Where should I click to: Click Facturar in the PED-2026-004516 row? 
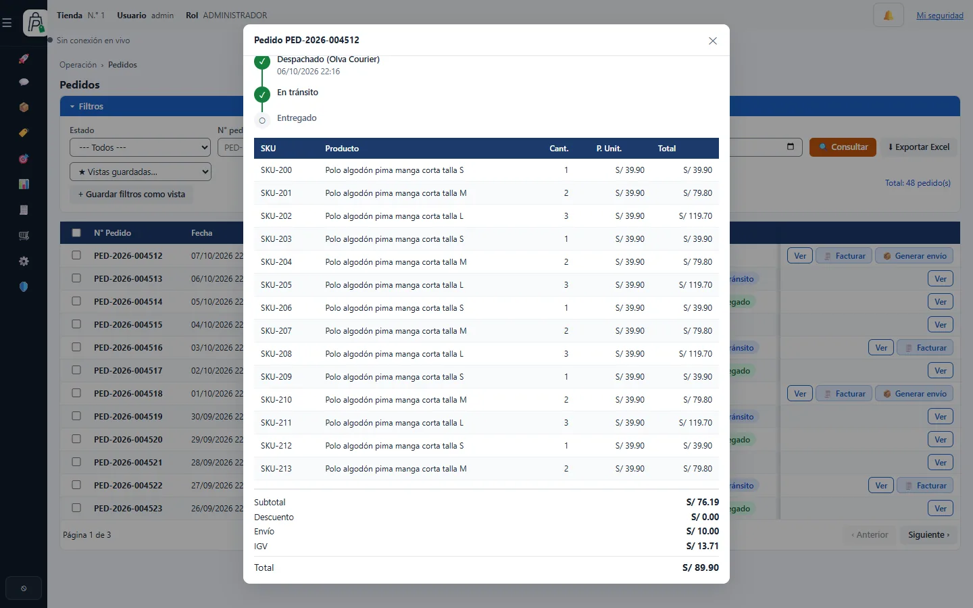coord(925,348)
